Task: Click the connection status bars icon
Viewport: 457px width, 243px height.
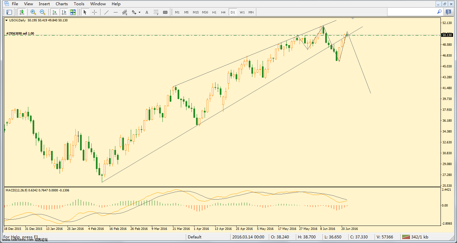Action: (406, 237)
